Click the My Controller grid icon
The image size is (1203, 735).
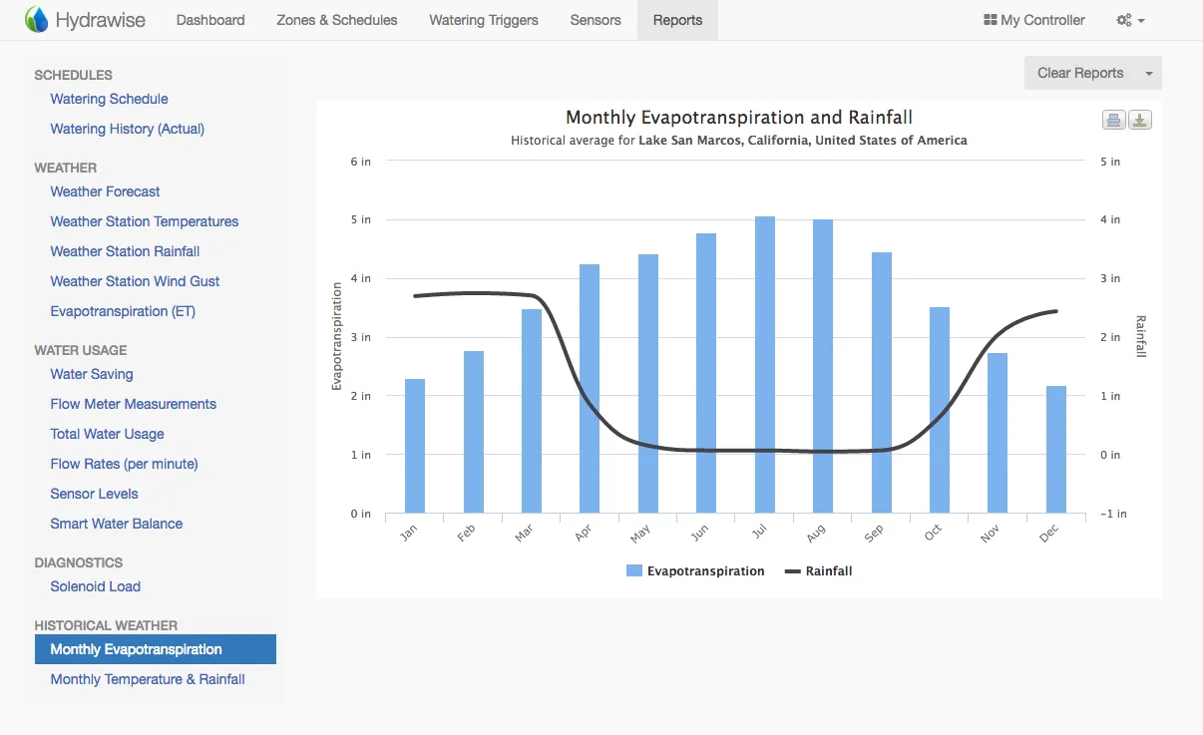point(990,20)
